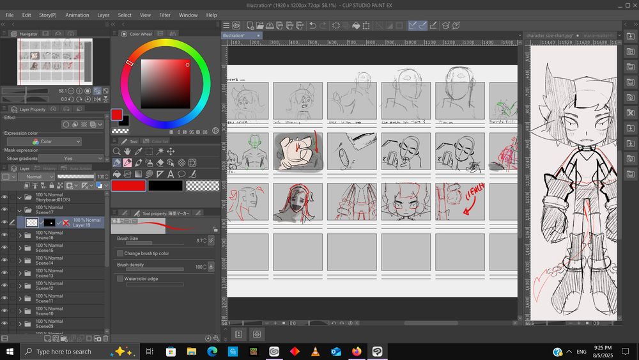Expand the Scene15 folder
This screenshot has width=639, height=360.
pos(20,248)
